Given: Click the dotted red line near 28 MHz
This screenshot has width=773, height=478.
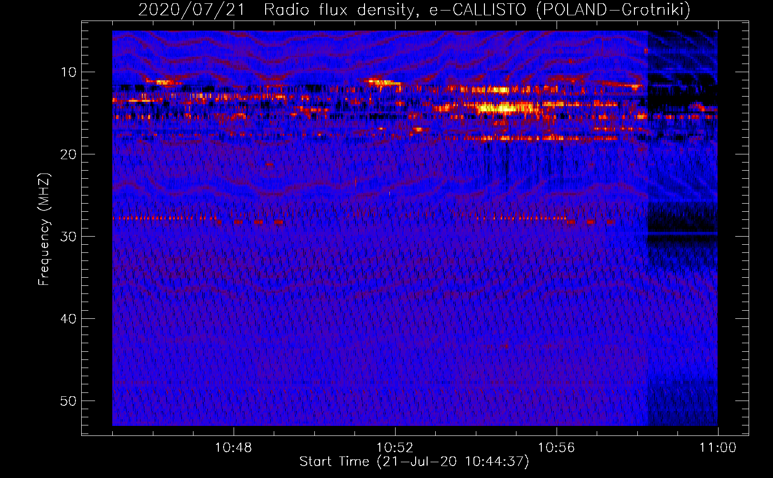Looking at the screenshot, I should [165, 218].
